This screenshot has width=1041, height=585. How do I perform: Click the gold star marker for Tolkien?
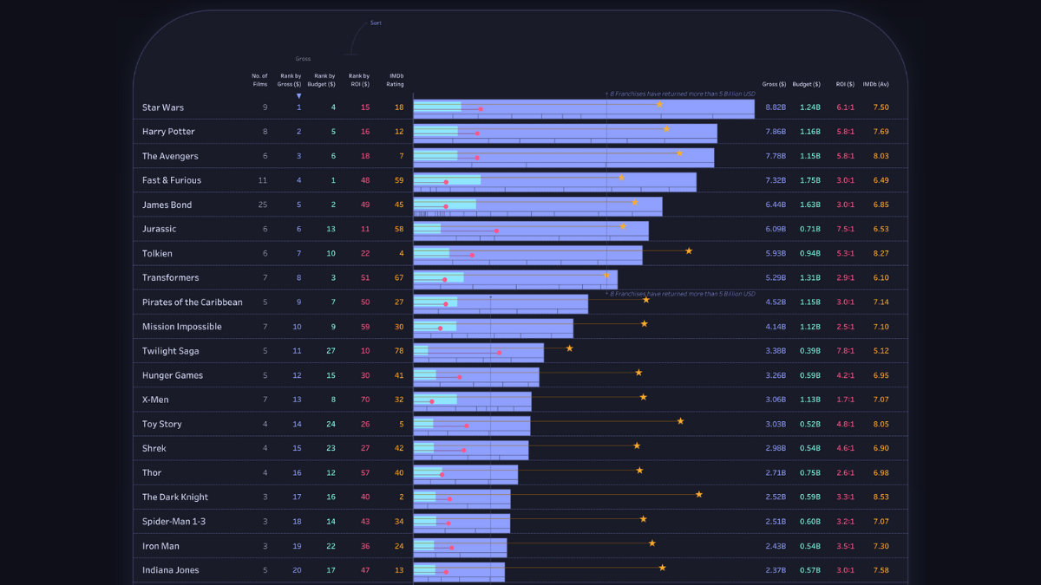(x=688, y=251)
